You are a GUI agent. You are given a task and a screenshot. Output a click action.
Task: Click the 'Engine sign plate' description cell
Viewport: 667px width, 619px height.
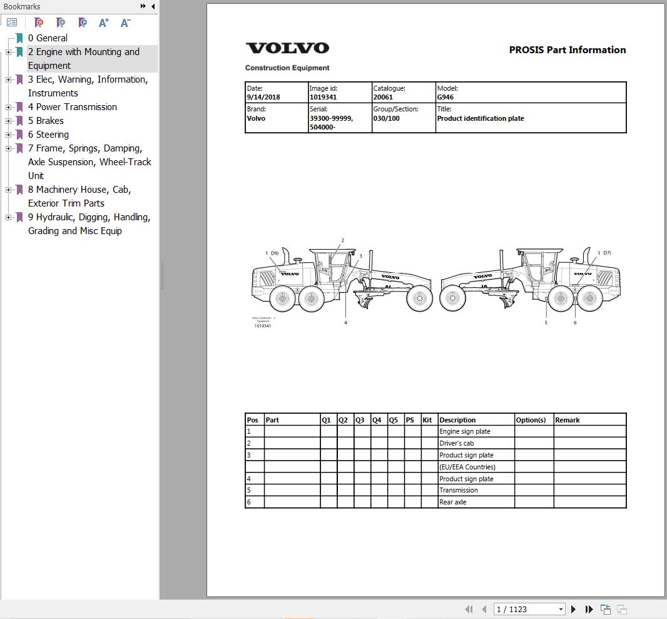pos(476,431)
